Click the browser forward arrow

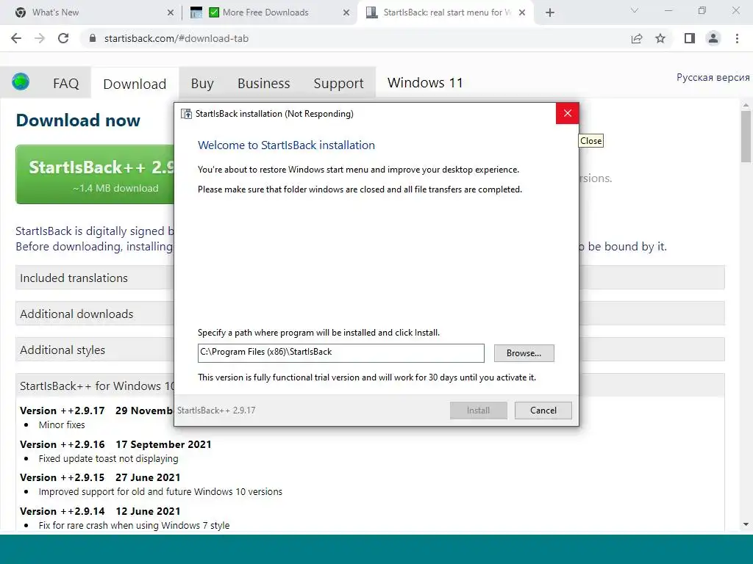pos(40,38)
